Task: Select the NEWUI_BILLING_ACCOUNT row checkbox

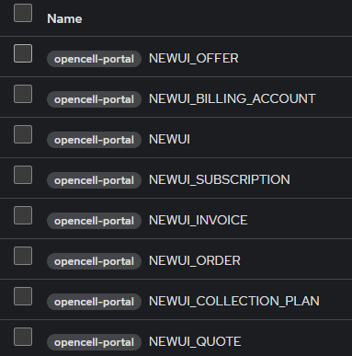Action: point(23,94)
